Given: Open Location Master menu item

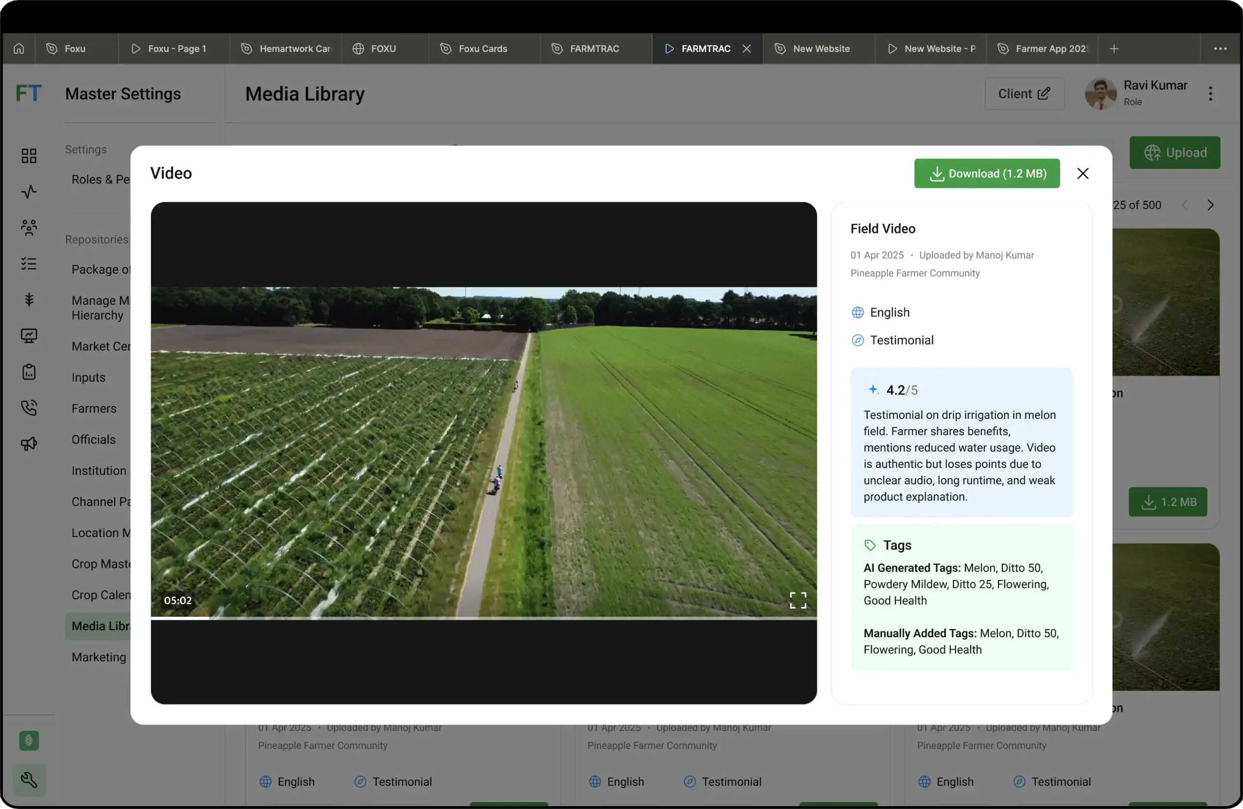Looking at the screenshot, I should [x=101, y=532].
